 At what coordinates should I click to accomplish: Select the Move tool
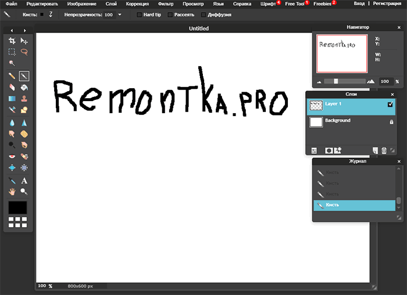tap(24, 41)
